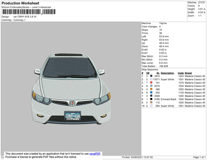Select the orange swatch for code 1025
Screen dimensions: 207x160
(151, 89)
